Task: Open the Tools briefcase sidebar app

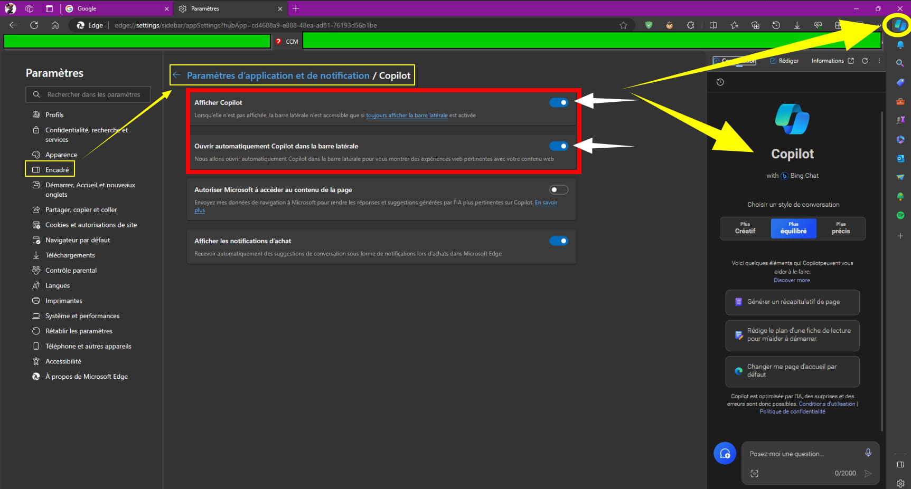Action: pos(900,101)
